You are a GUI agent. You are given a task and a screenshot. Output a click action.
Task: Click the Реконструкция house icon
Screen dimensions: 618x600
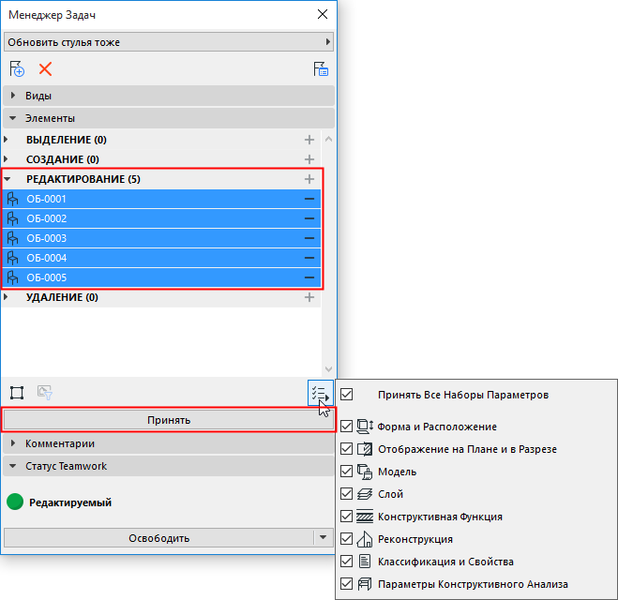(x=365, y=539)
